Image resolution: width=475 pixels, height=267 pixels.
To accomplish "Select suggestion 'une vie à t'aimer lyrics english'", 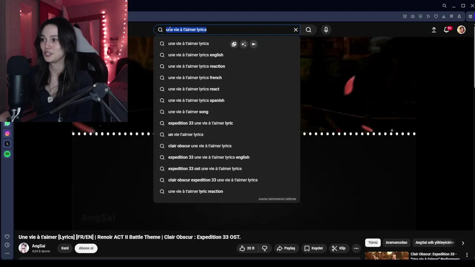I will (226, 55).
